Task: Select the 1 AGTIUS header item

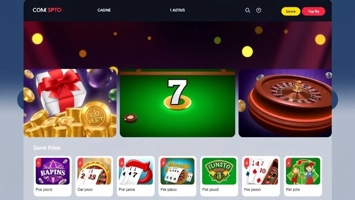Action: tap(177, 10)
